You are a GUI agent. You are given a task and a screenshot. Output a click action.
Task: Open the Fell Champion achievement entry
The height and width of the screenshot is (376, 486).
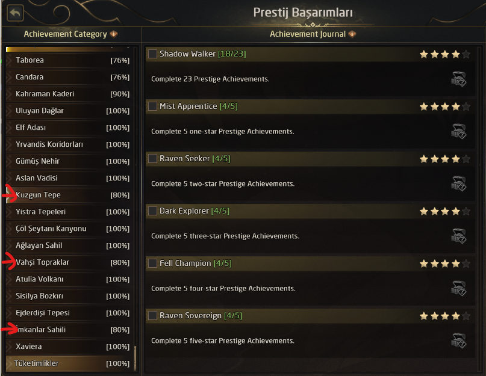[x=185, y=264]
